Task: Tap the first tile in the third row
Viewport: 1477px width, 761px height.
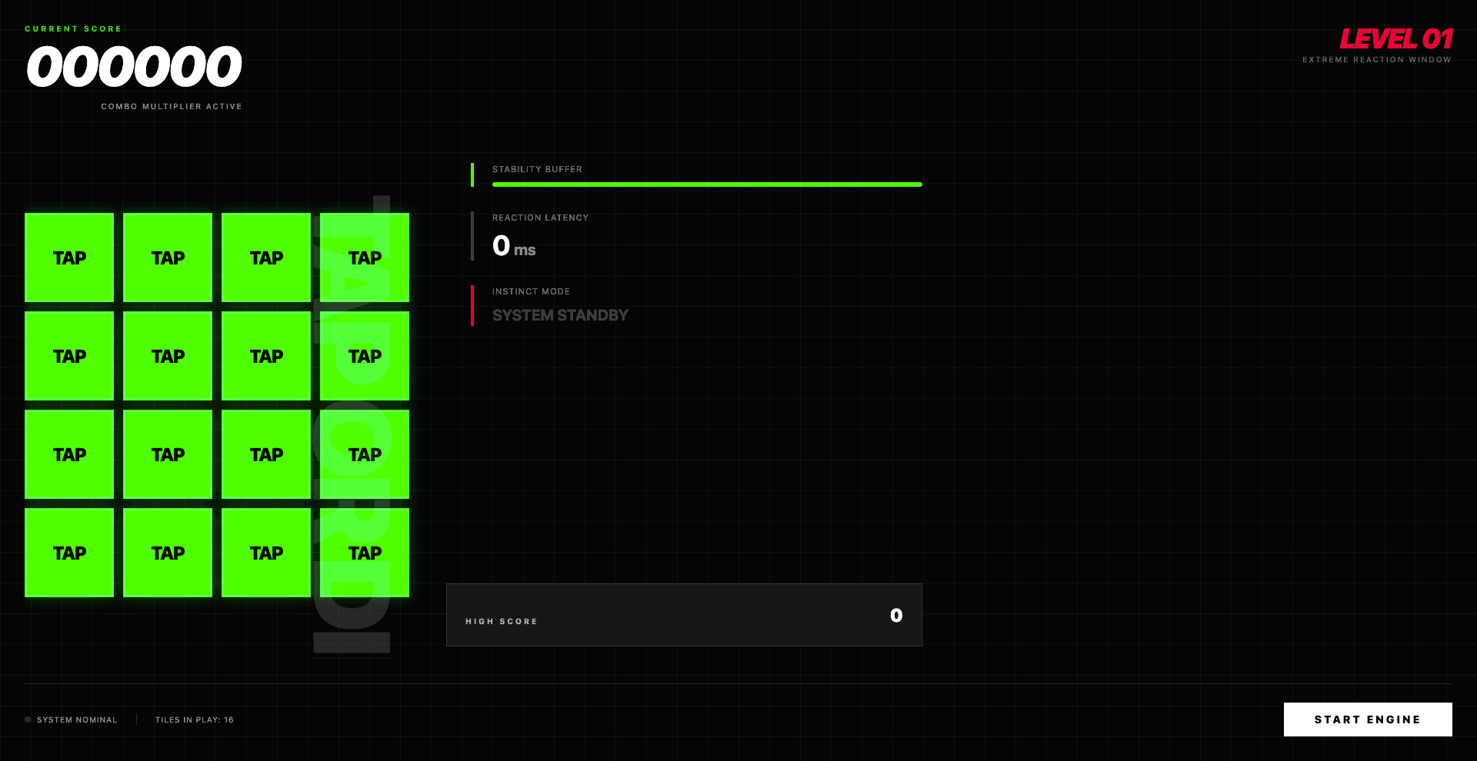Action: (69, 454)
